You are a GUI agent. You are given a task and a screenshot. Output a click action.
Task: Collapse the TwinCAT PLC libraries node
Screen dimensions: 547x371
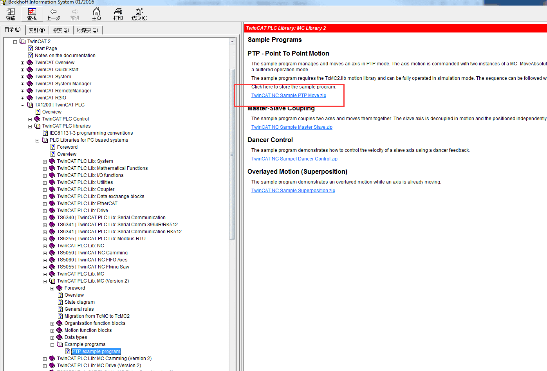[x=30, y=126]
